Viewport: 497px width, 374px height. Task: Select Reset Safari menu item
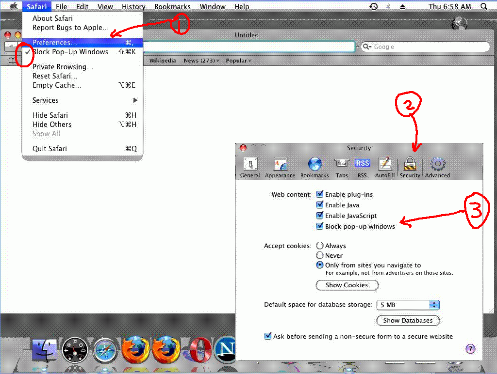click(83, 76)
